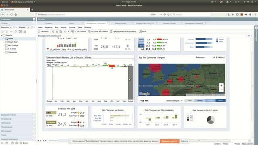Image resolution: width=258 pixels, height=145 pixels.
Task: Open the Firefox hamburger menu
Action: point(255,14)
